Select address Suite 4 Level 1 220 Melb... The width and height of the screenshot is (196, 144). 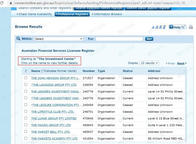pos(166,125)
